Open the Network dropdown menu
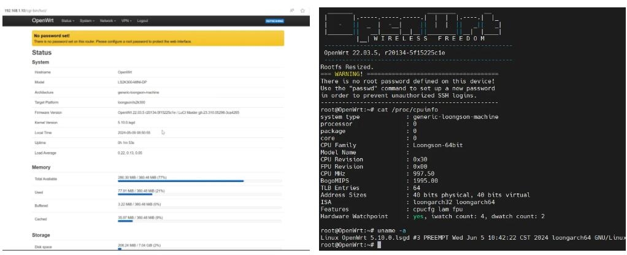 tap(107, 21)
